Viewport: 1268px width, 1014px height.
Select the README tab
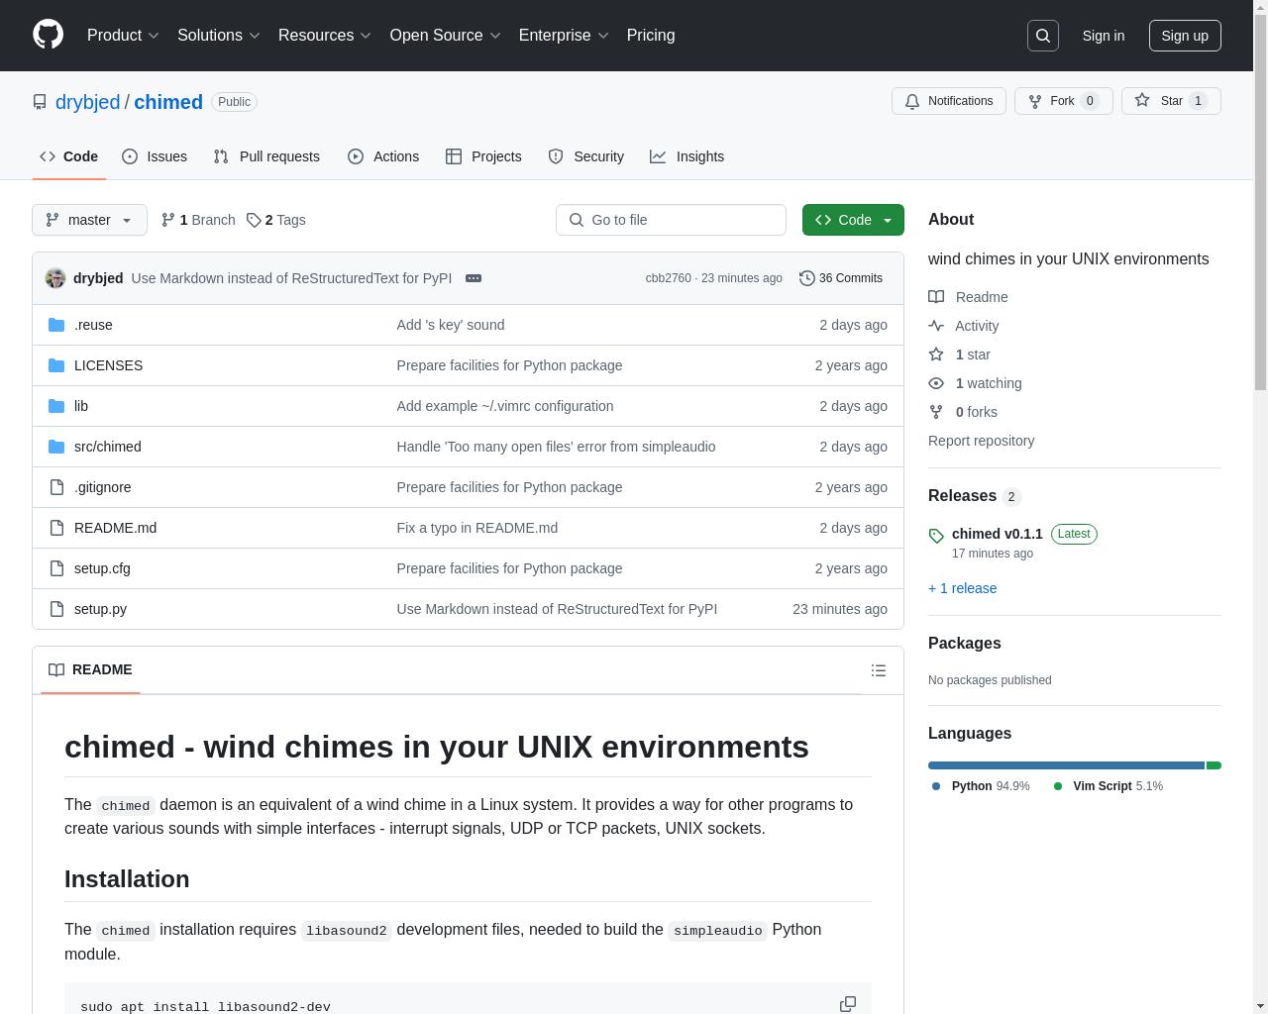tap(90, 670)
